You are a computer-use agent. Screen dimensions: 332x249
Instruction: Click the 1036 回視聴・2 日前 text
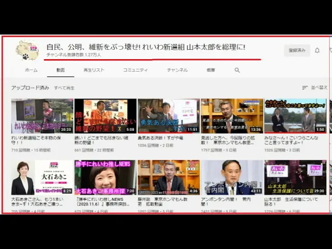click(x=156, y=145)
